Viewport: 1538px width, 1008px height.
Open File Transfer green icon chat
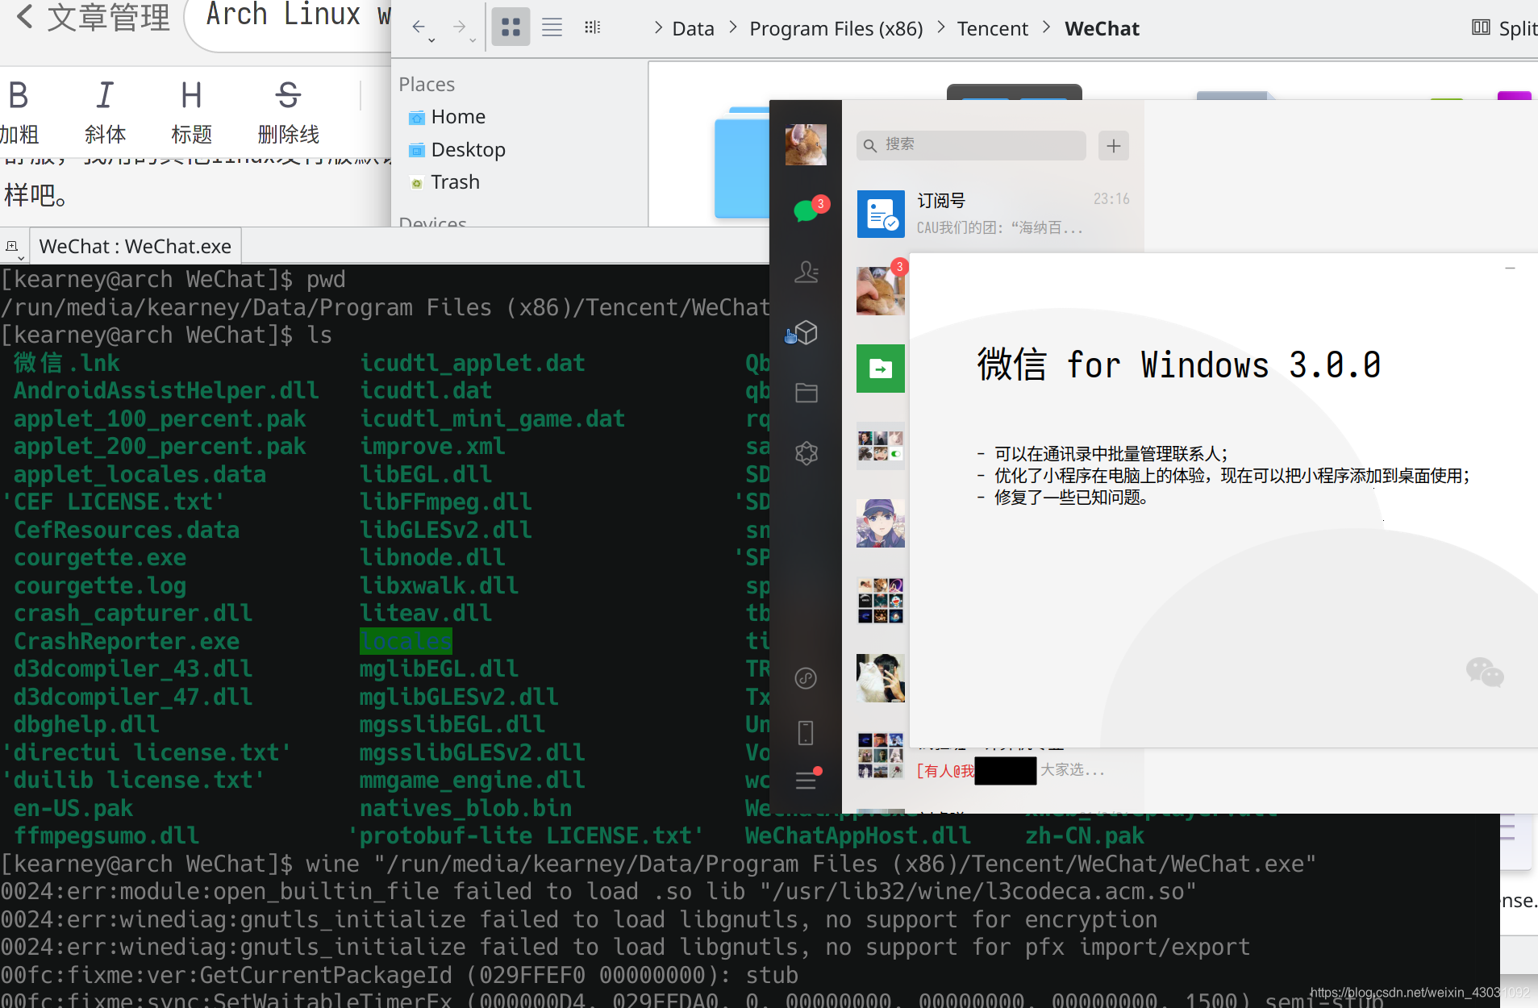(x=880, y=369)
